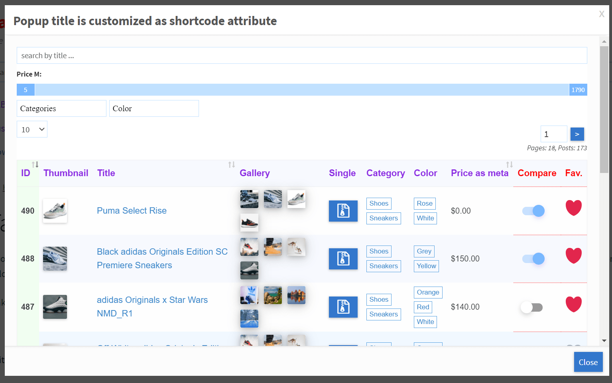Open the Categories filter dropdown
Viewport: 612px width, 383px height.
point(61,108)
